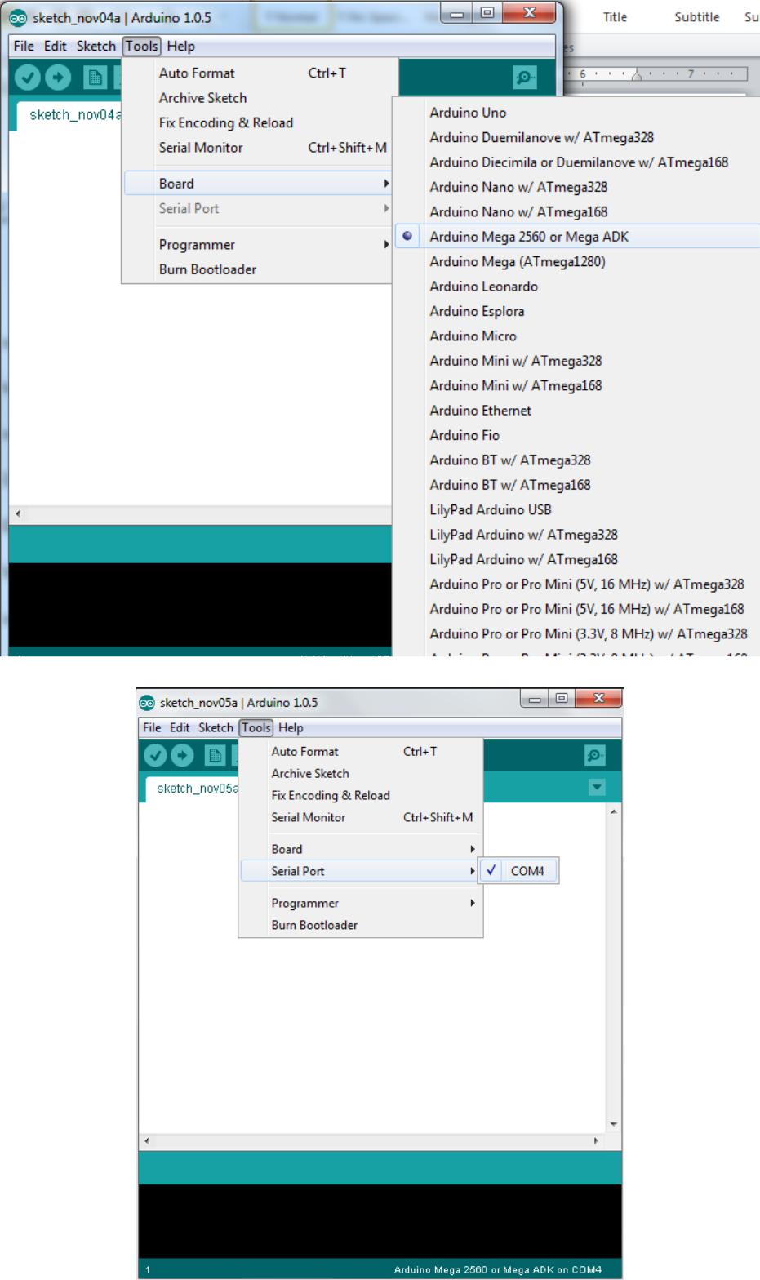Click Title style in background document ribbon

615,17
